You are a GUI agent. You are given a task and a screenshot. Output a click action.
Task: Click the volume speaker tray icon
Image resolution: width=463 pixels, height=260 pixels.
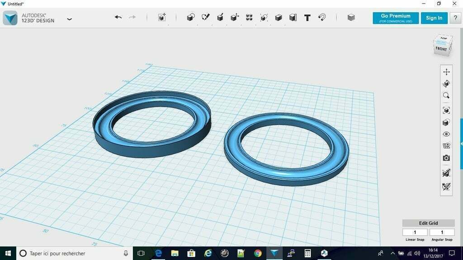click(417, 253)
